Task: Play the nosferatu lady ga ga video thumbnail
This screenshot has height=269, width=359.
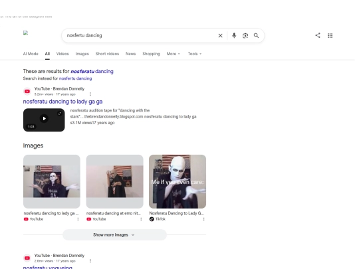Action: (x=44, y=120)
